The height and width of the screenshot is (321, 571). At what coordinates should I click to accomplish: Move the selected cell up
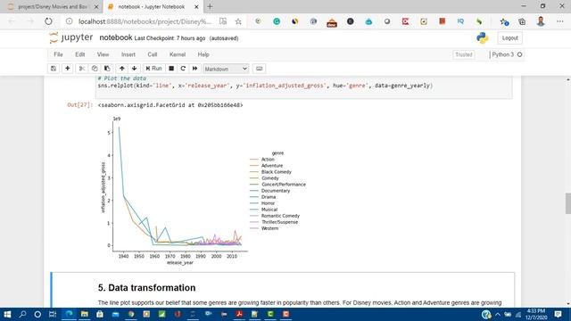[122, 69]
